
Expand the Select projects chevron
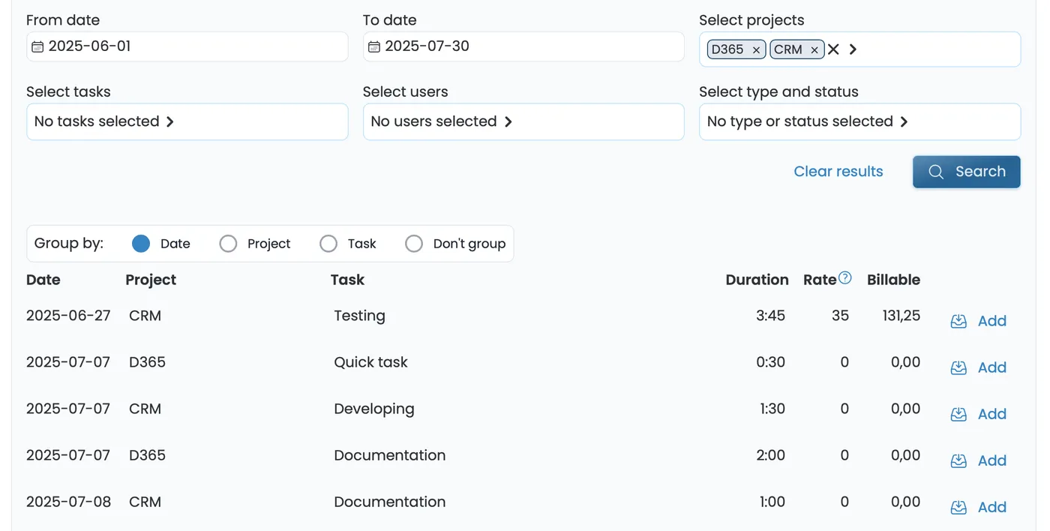click(853, 49)
